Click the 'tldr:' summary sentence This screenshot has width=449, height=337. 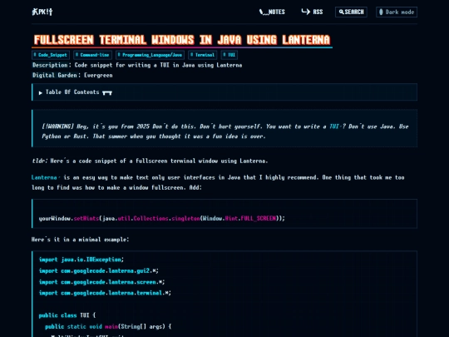[150, 161]
